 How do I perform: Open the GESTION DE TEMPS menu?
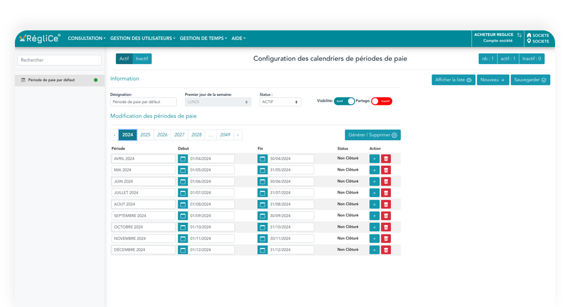203,38
